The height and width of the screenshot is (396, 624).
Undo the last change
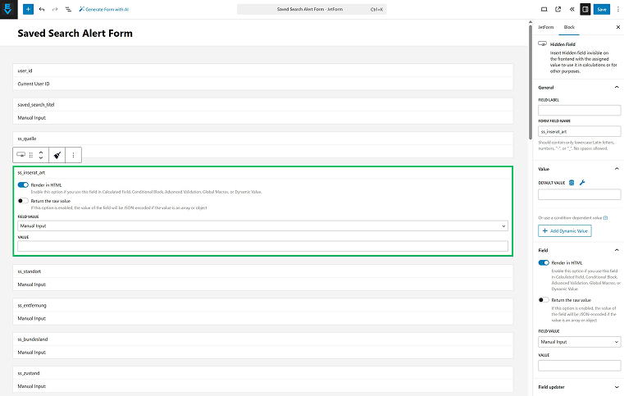42,9
